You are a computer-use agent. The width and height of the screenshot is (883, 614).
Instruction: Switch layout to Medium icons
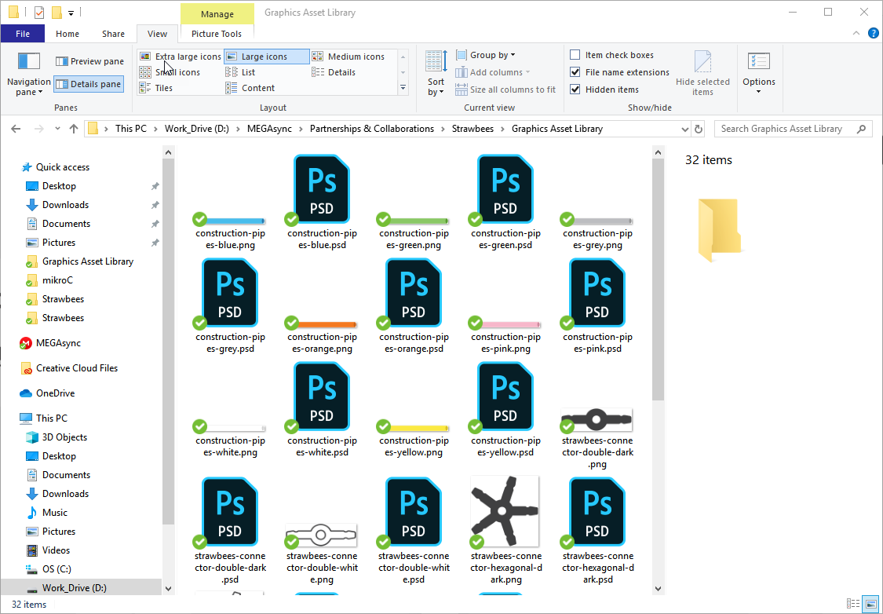(348, 57)
